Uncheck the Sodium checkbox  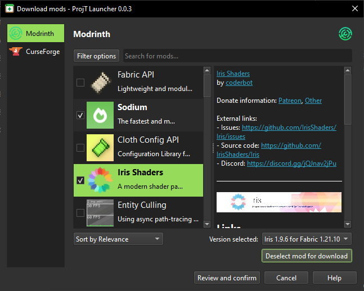click(80, 115)
